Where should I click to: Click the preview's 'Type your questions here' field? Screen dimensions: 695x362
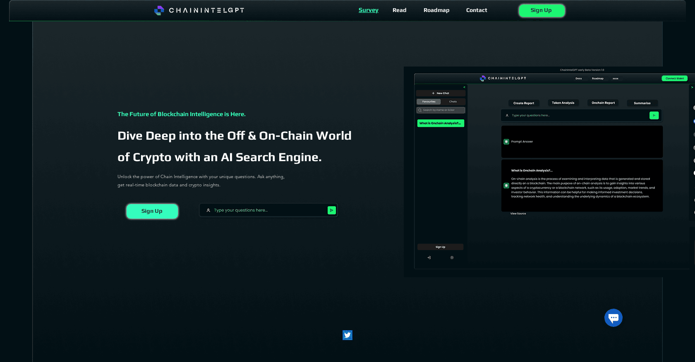581,116
